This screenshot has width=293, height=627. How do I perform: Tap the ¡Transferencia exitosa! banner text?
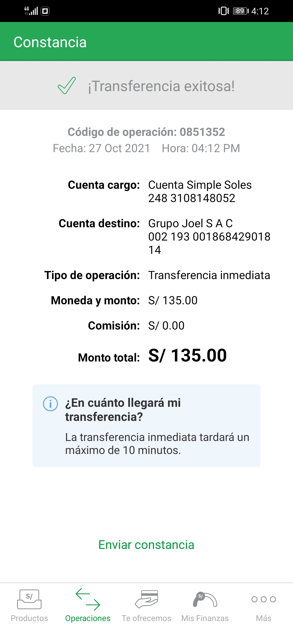click(161, 86)
